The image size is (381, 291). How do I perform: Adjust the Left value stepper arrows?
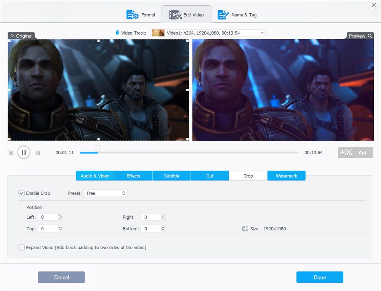click(x=60, y=217)
